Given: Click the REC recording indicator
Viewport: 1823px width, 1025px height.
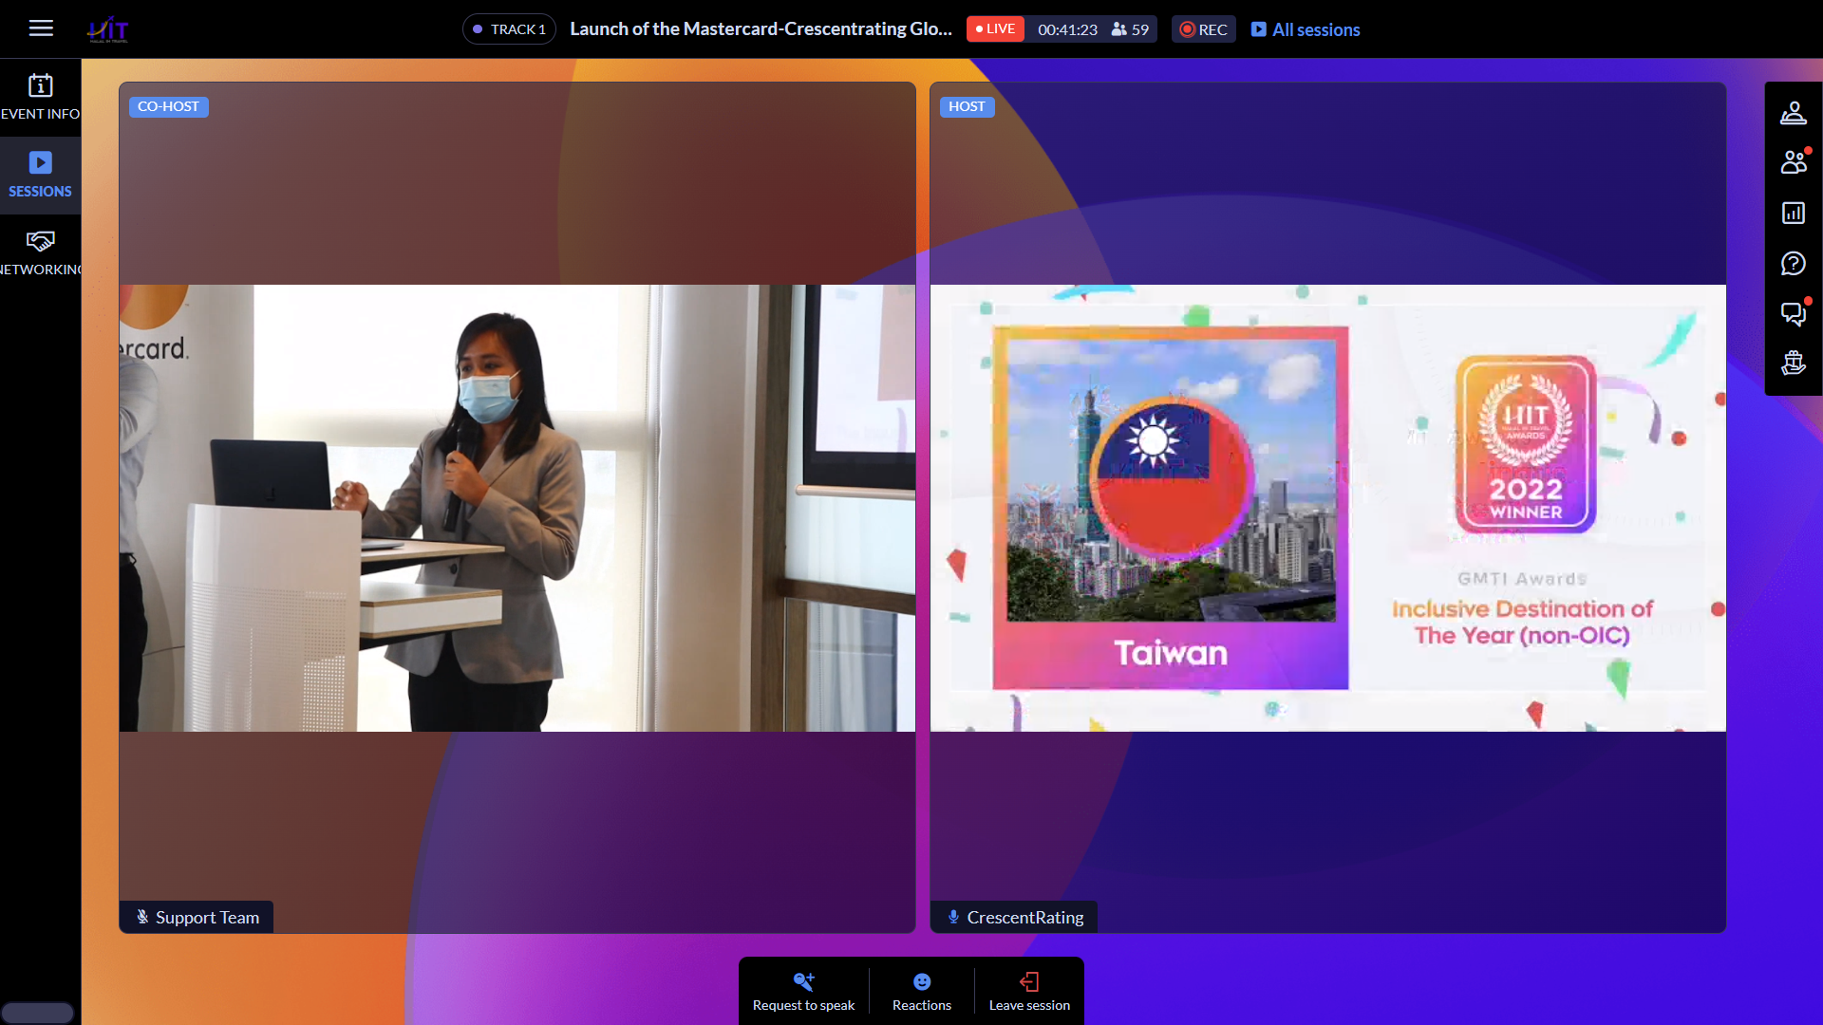Looking at the screenshot, I should [1203, 29].
